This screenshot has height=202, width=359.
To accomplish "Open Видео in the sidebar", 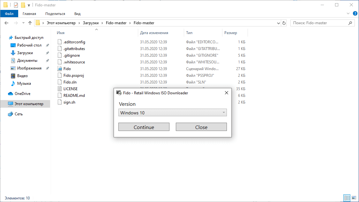I will pos(22,76).
